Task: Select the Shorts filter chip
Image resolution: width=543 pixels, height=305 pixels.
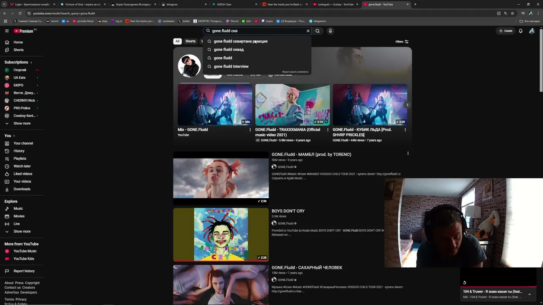Action: tap(190, 41)
